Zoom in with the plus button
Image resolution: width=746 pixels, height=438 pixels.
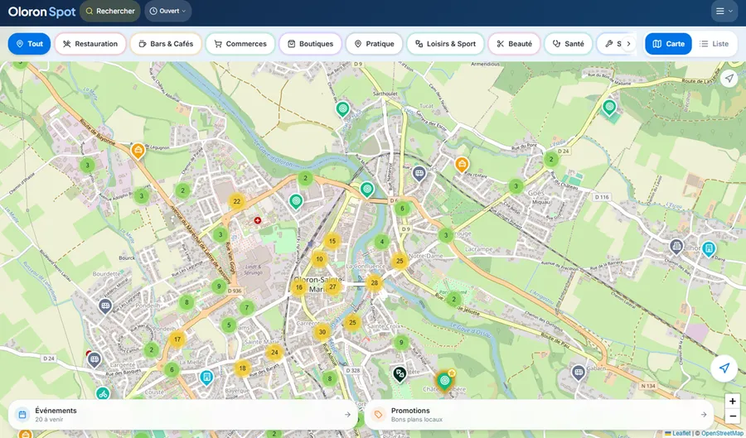coord(733,401)
